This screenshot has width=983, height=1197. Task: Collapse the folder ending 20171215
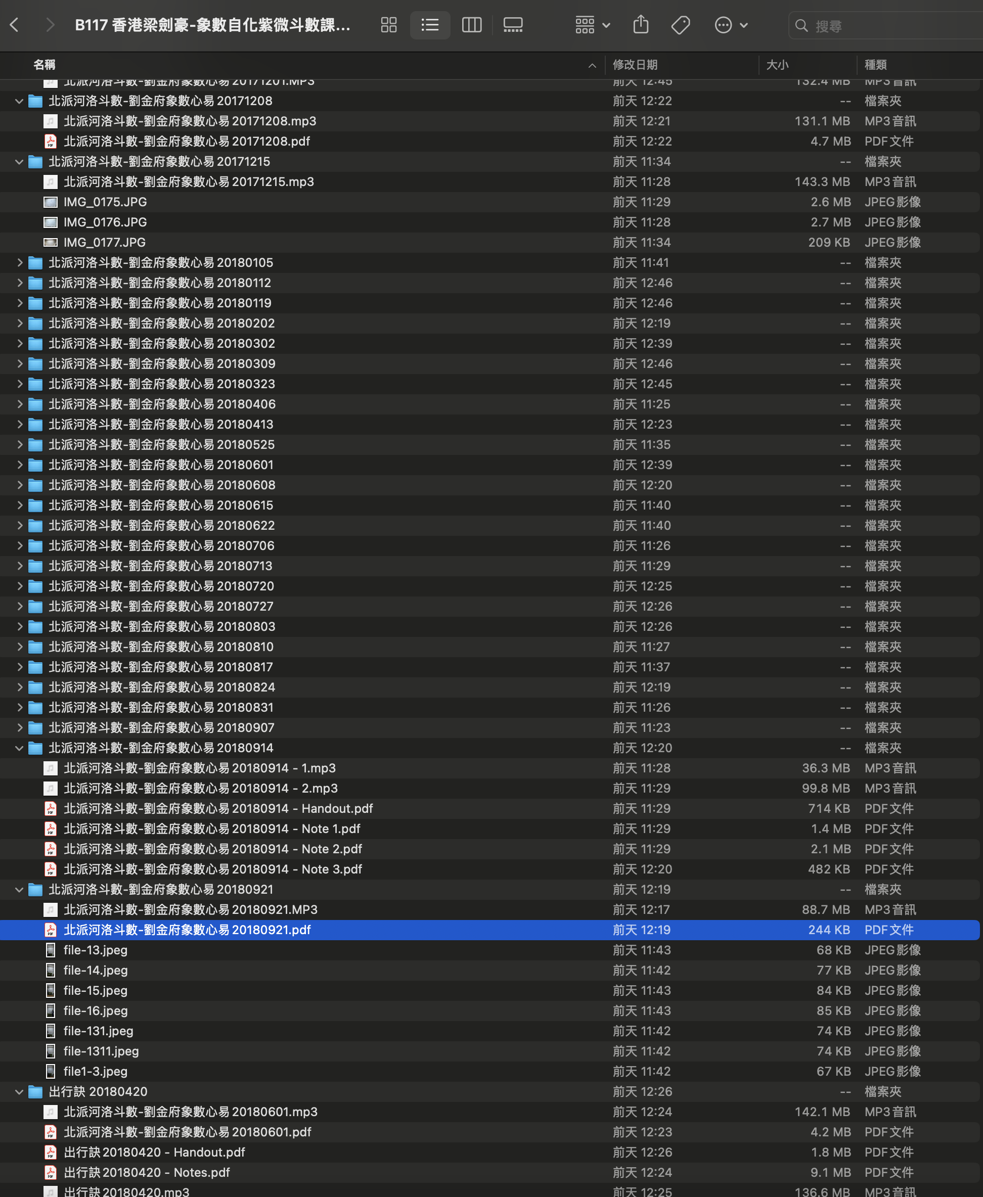[x=19, y=162]
